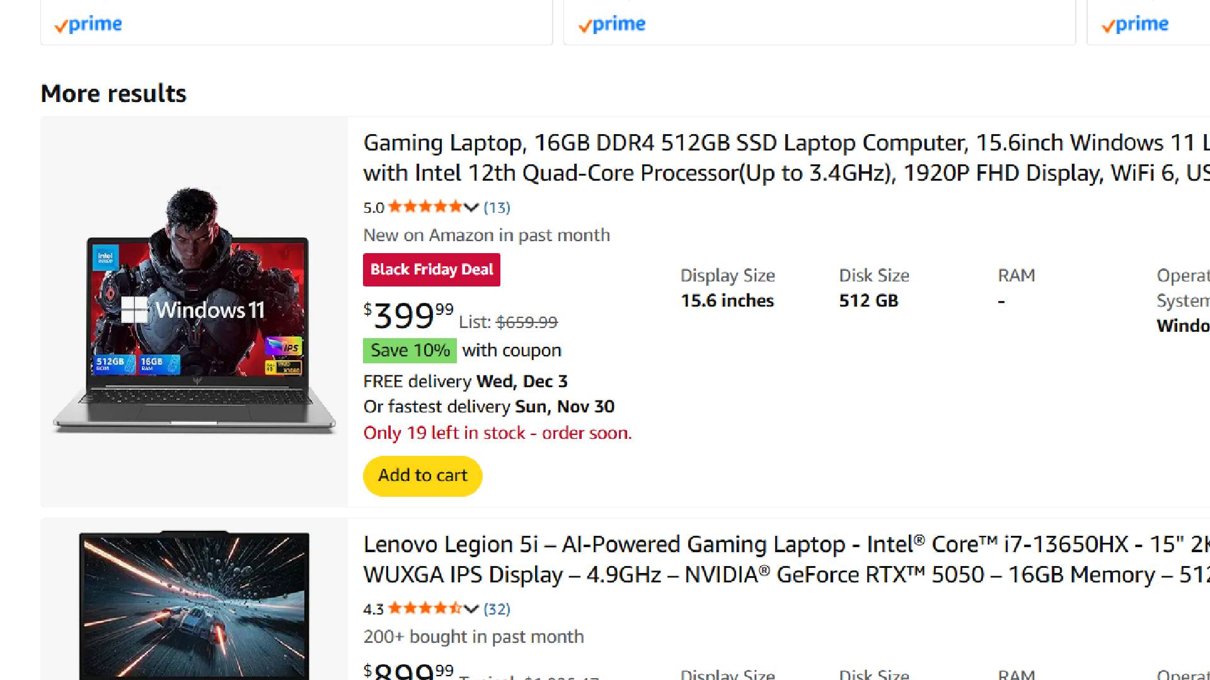1210x680 pixels.
Task: Click the Black Friday Deal badge
Action: pos(431,269)
